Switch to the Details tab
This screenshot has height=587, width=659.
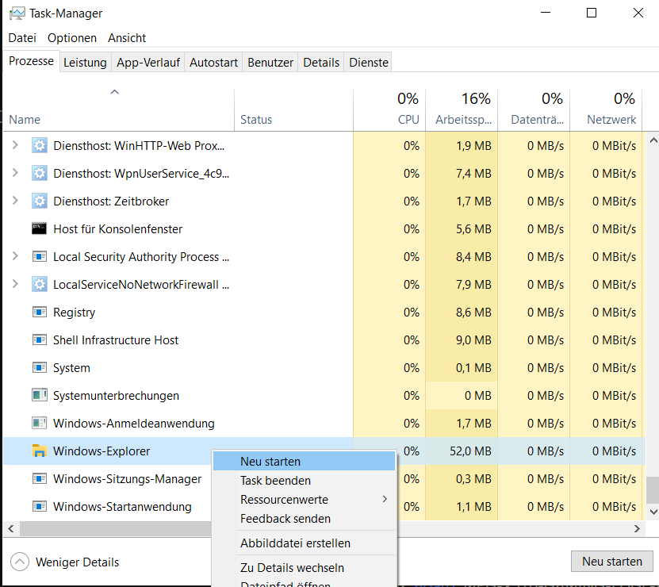pos(321,62)
